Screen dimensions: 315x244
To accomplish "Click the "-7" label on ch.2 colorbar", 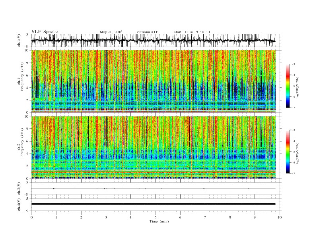I will 294,173.
